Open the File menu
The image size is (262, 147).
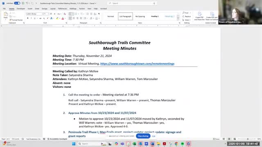(4, 9)
